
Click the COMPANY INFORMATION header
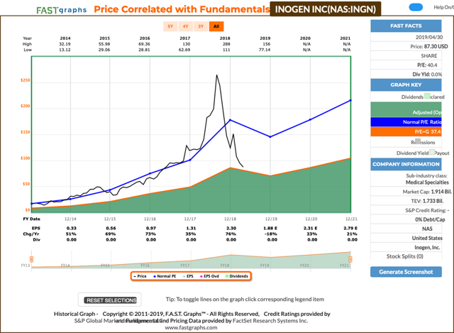[406, 164]
